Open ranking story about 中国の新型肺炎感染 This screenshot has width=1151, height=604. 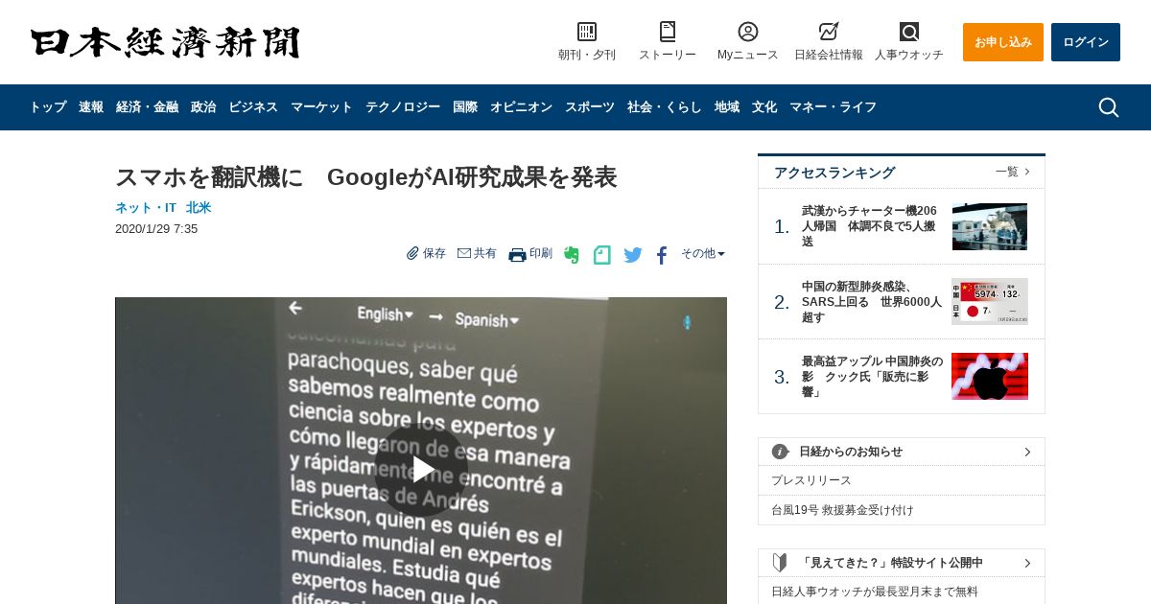point(872,302)
